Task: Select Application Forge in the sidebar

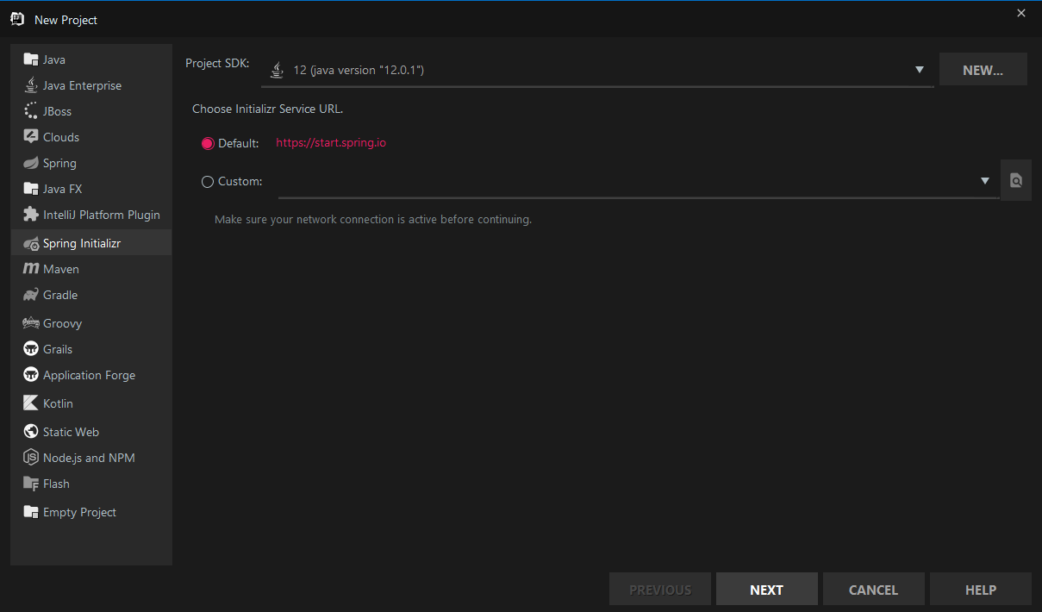Action: [89, 375]
